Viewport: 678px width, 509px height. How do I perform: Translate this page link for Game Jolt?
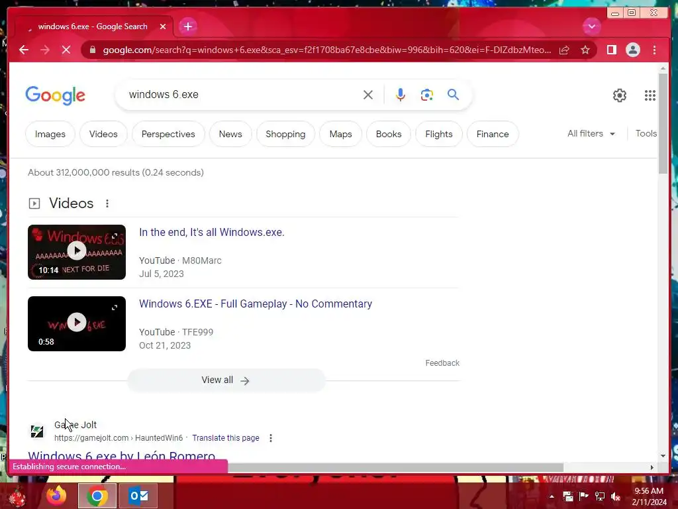tap(226, 438)
